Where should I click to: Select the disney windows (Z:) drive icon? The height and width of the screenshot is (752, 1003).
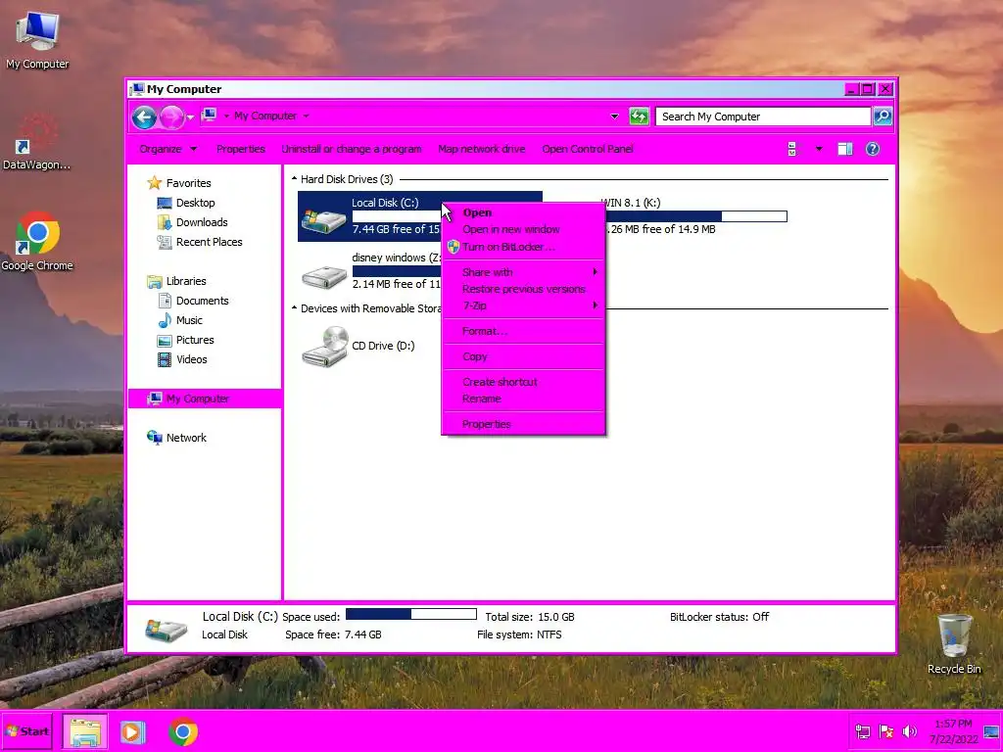[x=323, y=276]
